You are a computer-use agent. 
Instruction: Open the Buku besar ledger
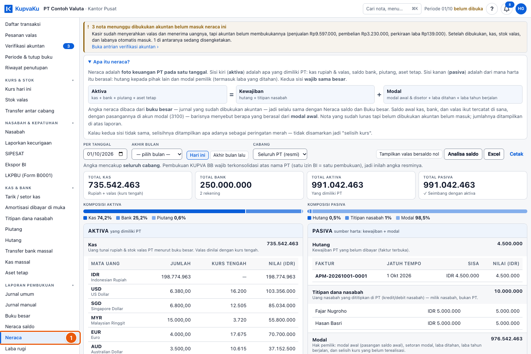39,316
